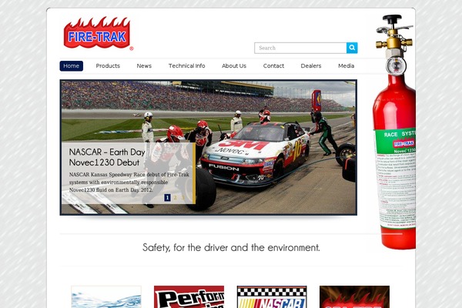Go to the News page

(144, 65)
